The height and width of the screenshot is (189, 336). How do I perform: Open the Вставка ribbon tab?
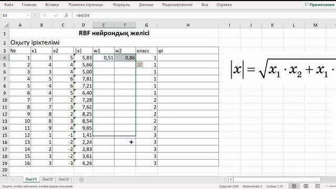coord(52,5)
